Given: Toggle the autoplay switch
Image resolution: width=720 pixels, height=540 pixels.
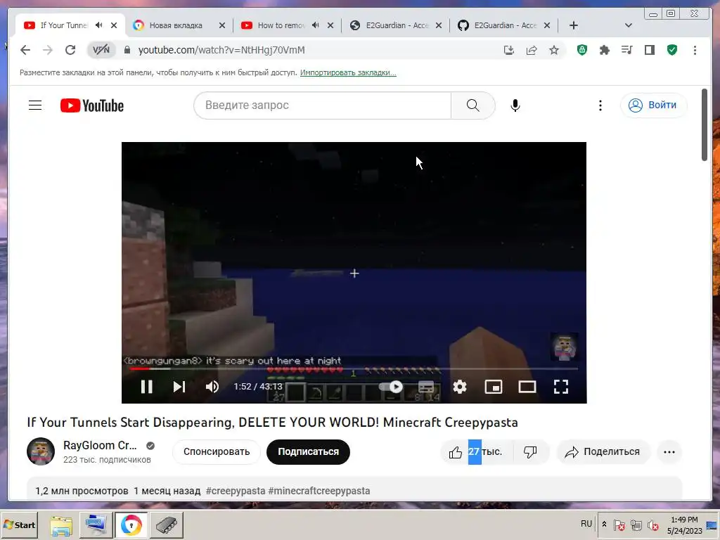Looking at the screenshot, I should pos(391,387).
